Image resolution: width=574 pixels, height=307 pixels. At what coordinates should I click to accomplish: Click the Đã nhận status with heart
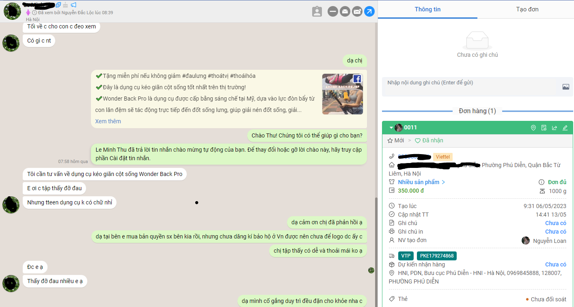tap(429, 140)
